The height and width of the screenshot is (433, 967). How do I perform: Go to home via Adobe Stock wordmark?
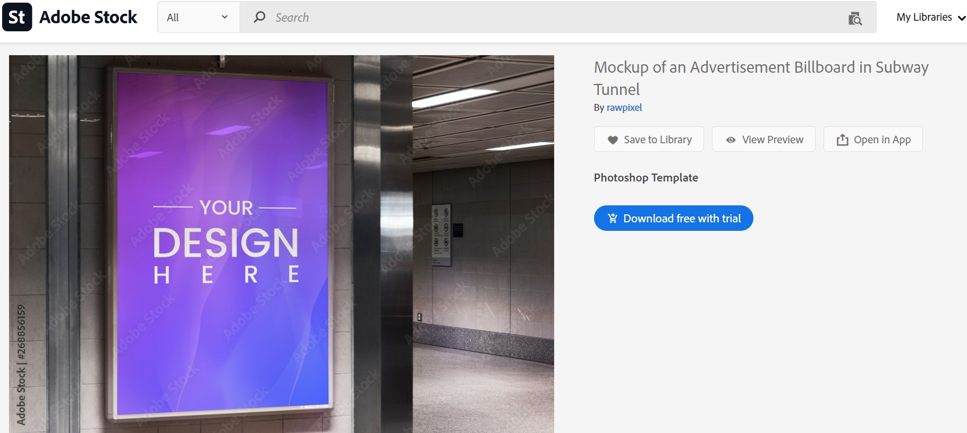pos(88,17)
